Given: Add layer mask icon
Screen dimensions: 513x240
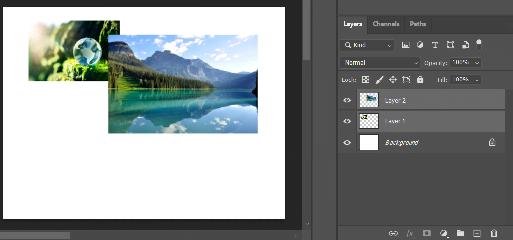Looking at the screenshot, I should [x=426, y=233].
